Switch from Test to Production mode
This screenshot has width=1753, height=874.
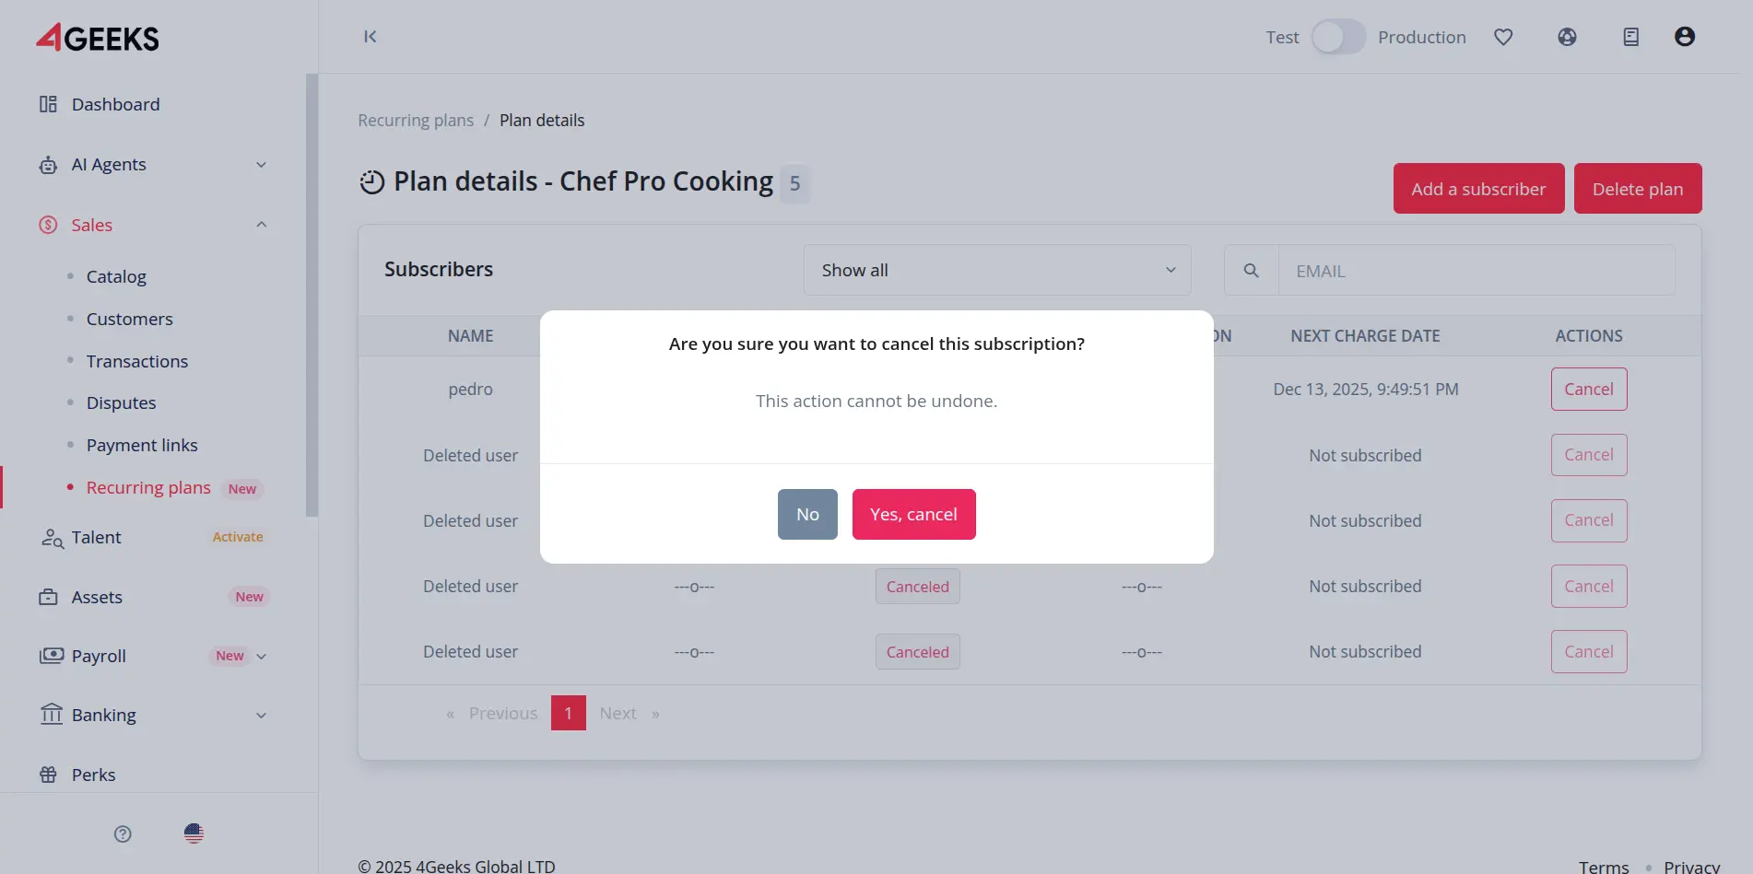tap(1338, 37)
